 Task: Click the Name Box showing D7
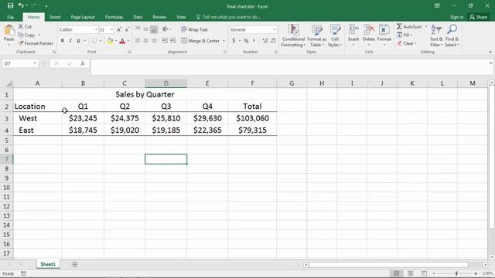tap(20, 63)
